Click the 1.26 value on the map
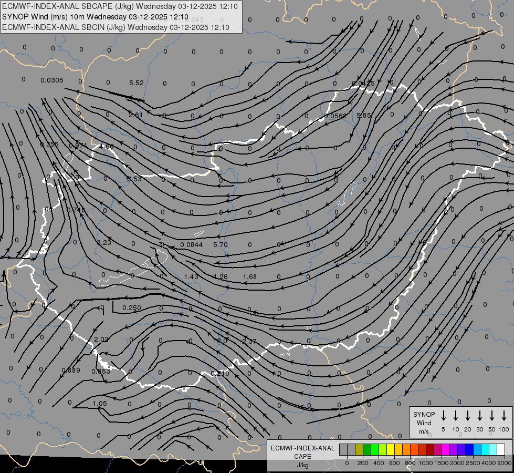The width and height of the screenshot is (514, 473). 221,277
